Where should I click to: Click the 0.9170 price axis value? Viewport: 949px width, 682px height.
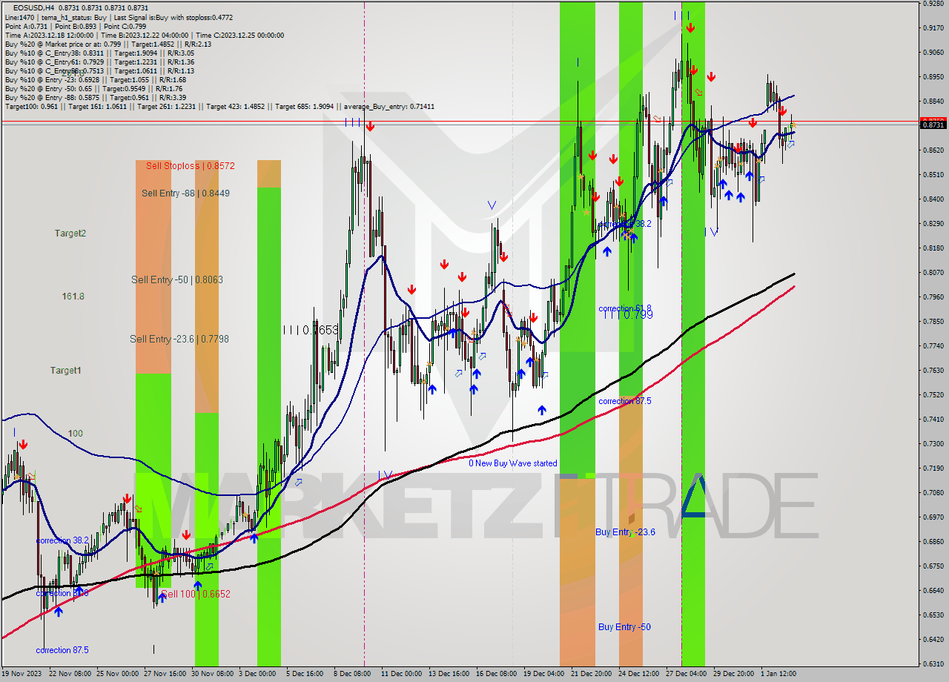click(x=932, y=28)
